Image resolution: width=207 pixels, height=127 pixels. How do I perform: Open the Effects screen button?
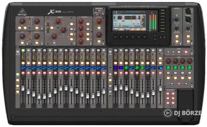click(163, 26)
